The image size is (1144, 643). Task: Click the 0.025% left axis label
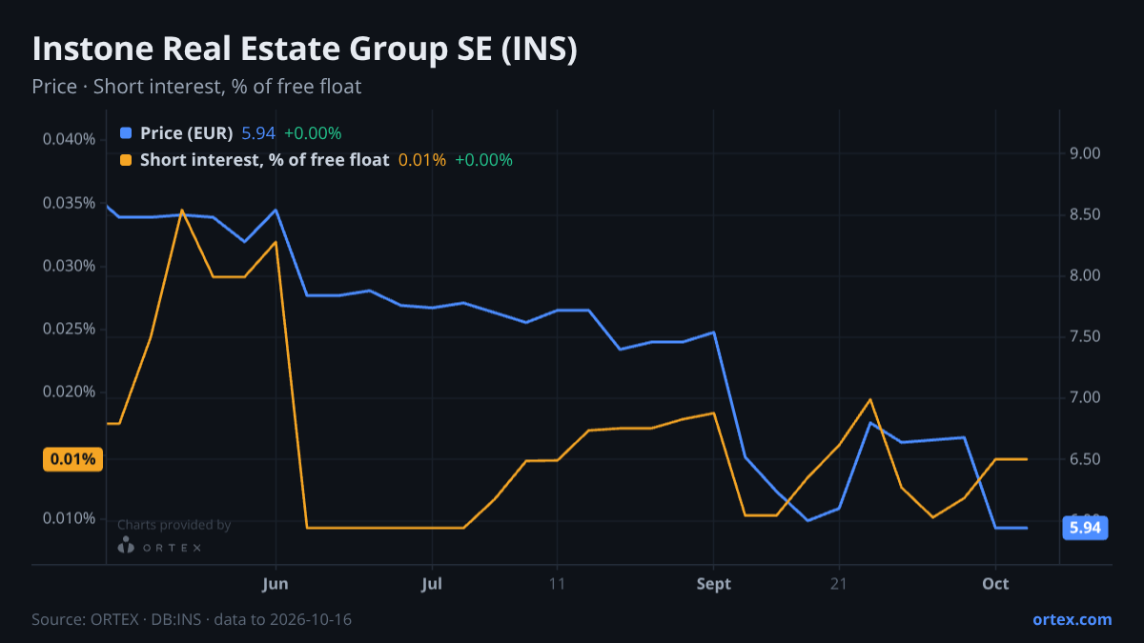70,329
